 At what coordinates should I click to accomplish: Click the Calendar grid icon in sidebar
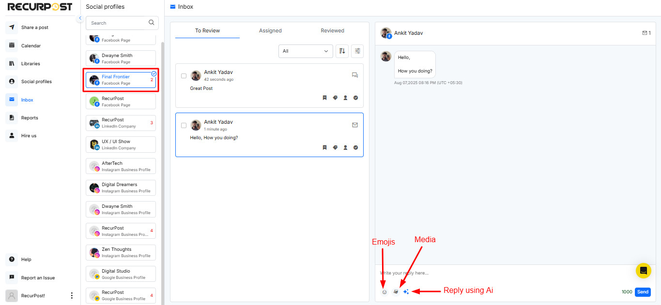pyautogui.click(x=12, y=45)
